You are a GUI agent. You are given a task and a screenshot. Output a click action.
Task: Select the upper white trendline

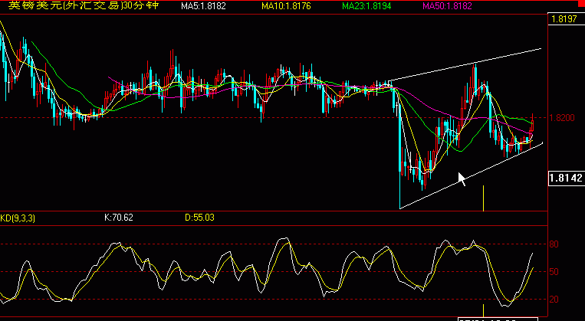[x=465, y=64]
